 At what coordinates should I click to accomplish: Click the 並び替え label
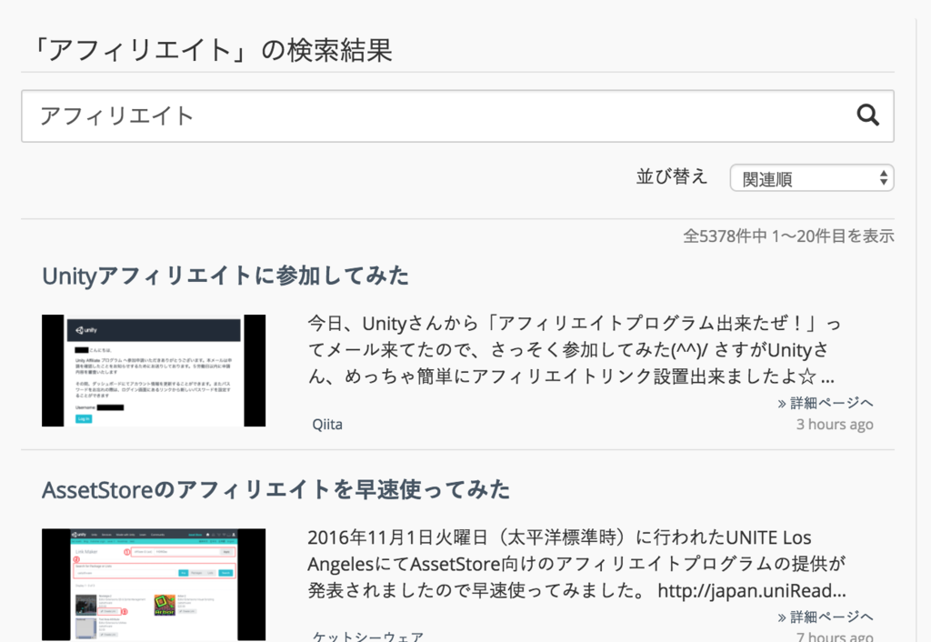[x=672, y=177]
